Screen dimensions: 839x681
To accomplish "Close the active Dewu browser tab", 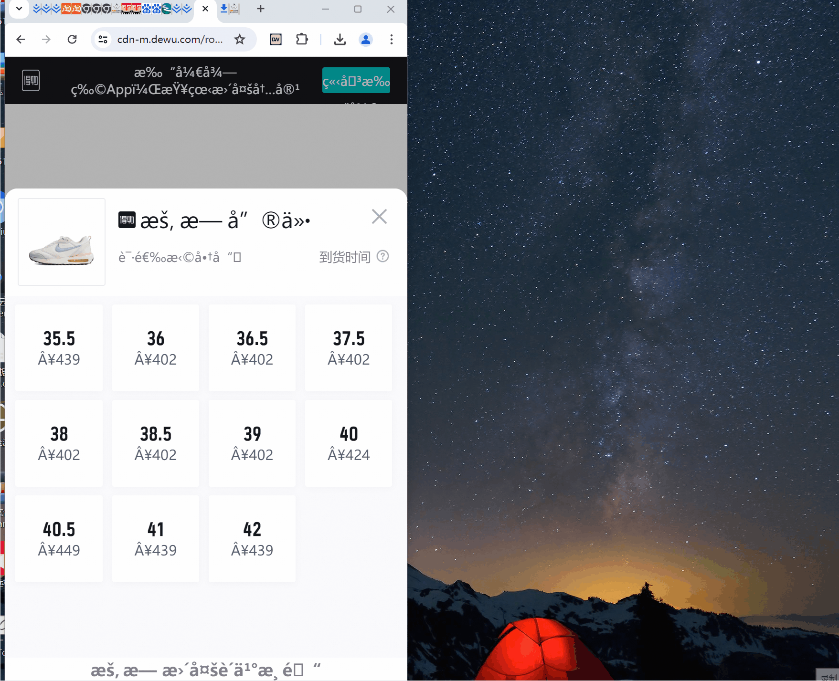I will tap(205, 9).
